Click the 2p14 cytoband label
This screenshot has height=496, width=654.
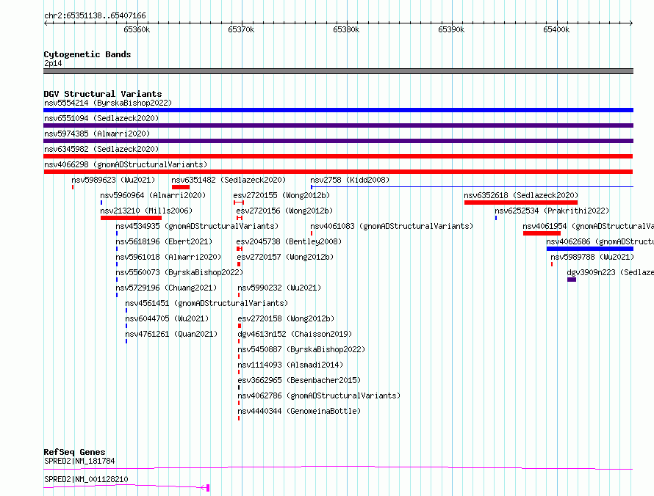tap(53, 63)
